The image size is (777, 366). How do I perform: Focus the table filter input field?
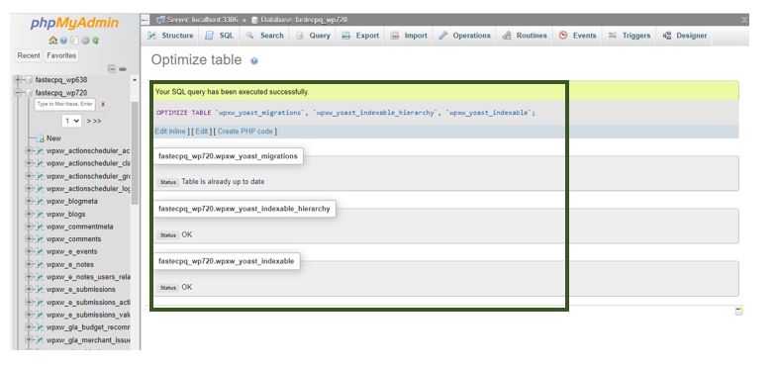pyautogui.click(x=64, y=105)
